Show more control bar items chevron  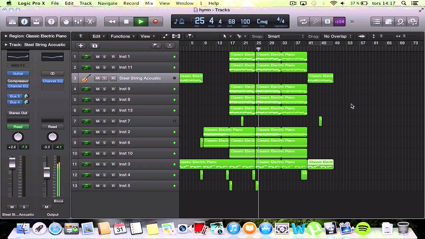(352, 22)
